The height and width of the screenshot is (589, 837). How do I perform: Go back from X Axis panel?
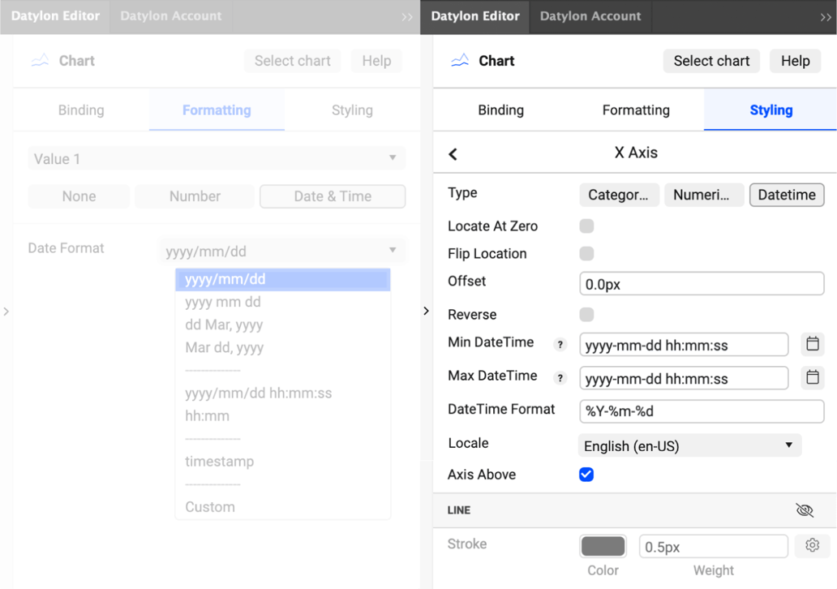click(x=453, y=154)
